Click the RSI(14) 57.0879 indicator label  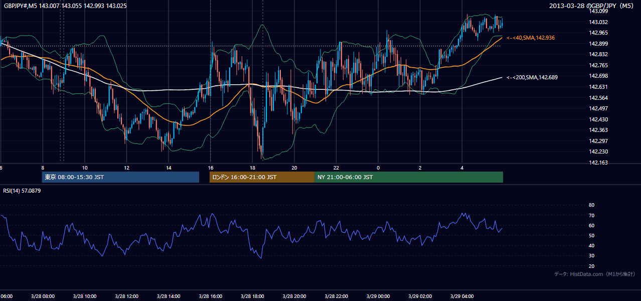(22, 191)
